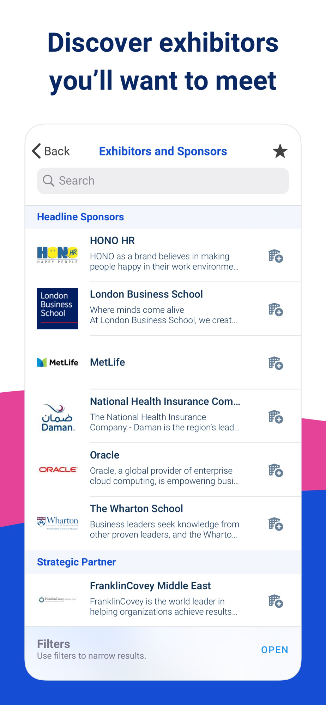Open the Filters panel
This screenshot has height=705, width=326.
(x=274, y=650)
